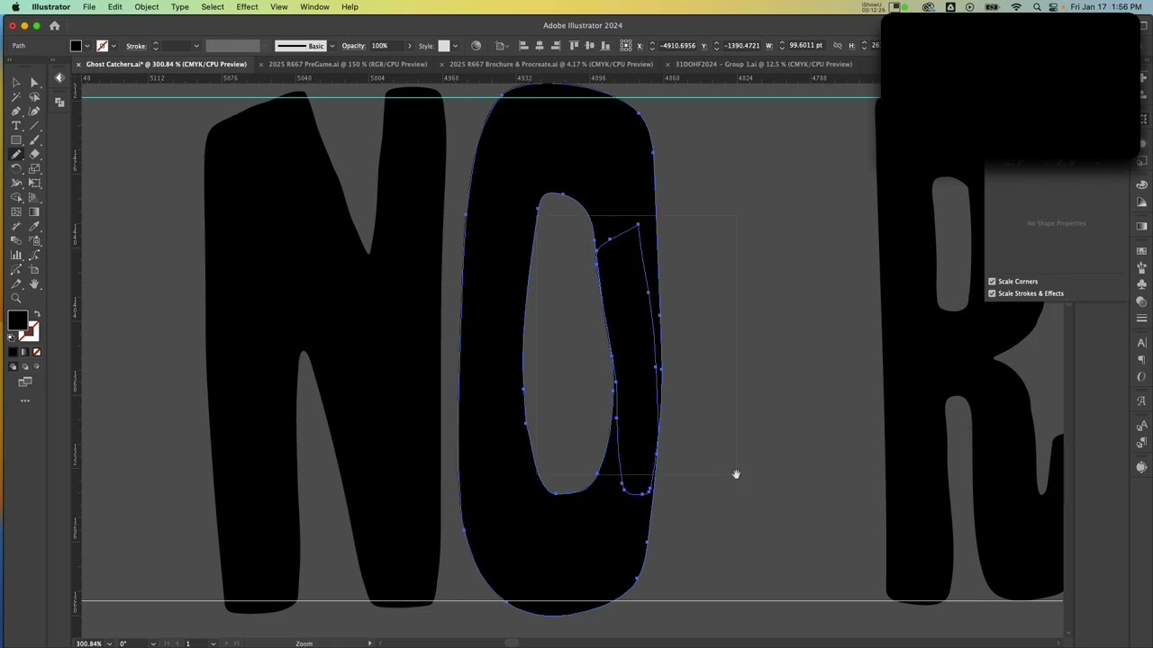Open the Object menu
Image resolution: width=1153 pixels, height=648 pixels.
[147, 7]
